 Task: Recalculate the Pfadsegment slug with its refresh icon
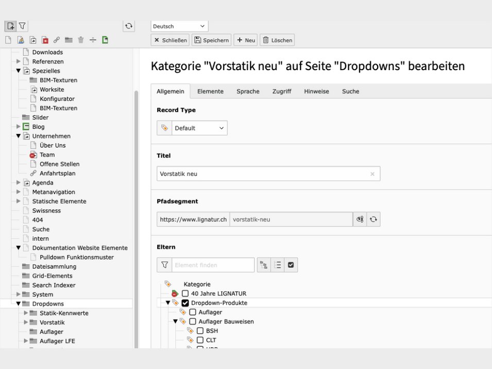click(x=374, y=220)
